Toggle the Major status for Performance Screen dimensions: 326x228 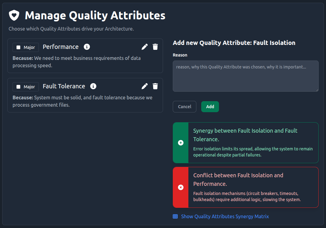(x=25, y=47)
